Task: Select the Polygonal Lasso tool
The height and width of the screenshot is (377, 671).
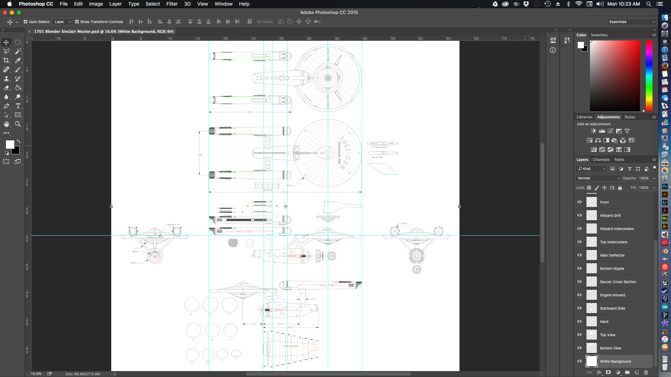Action: [6, 51]
